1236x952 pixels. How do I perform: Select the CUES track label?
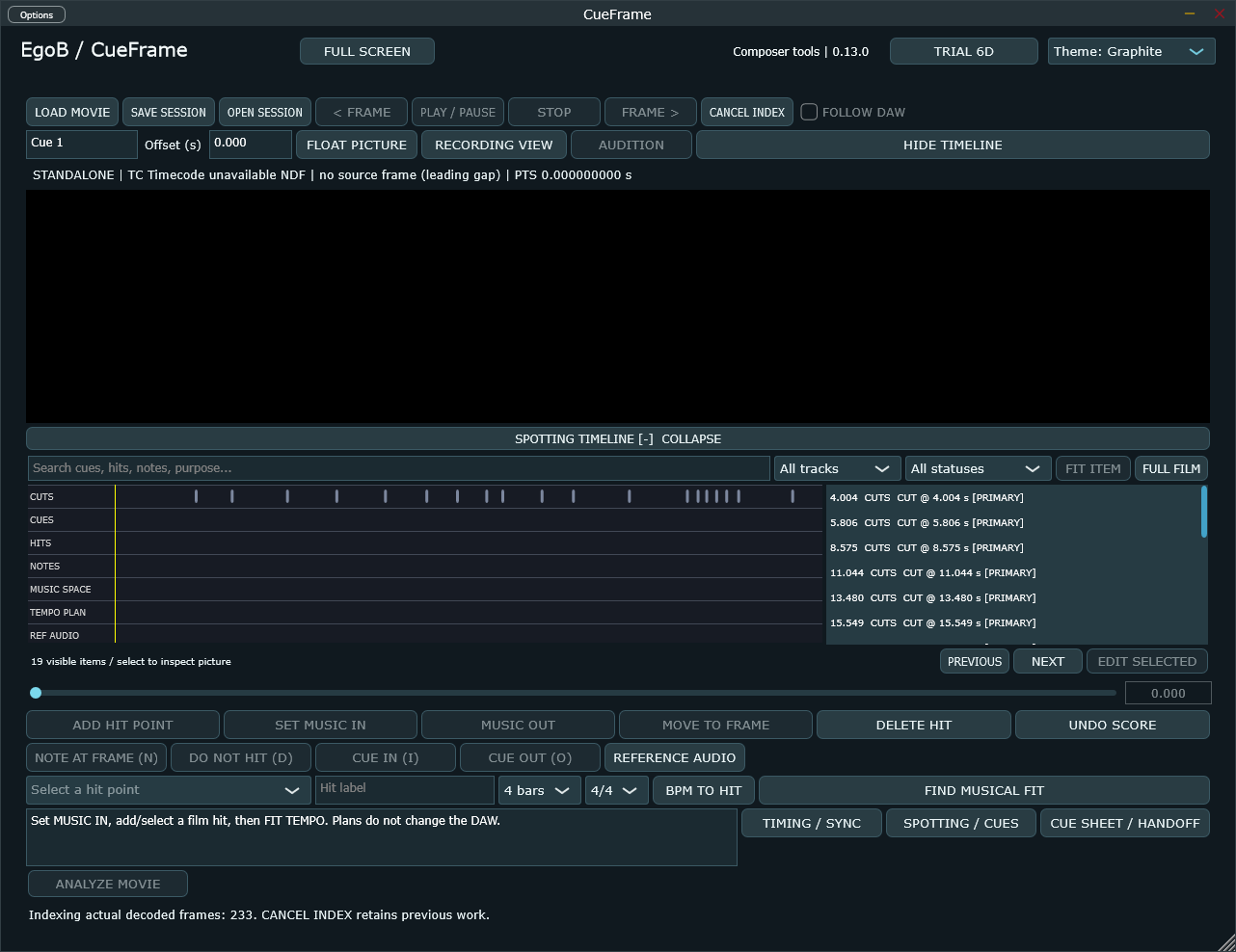pyautogui.click(x=41, y=520)
